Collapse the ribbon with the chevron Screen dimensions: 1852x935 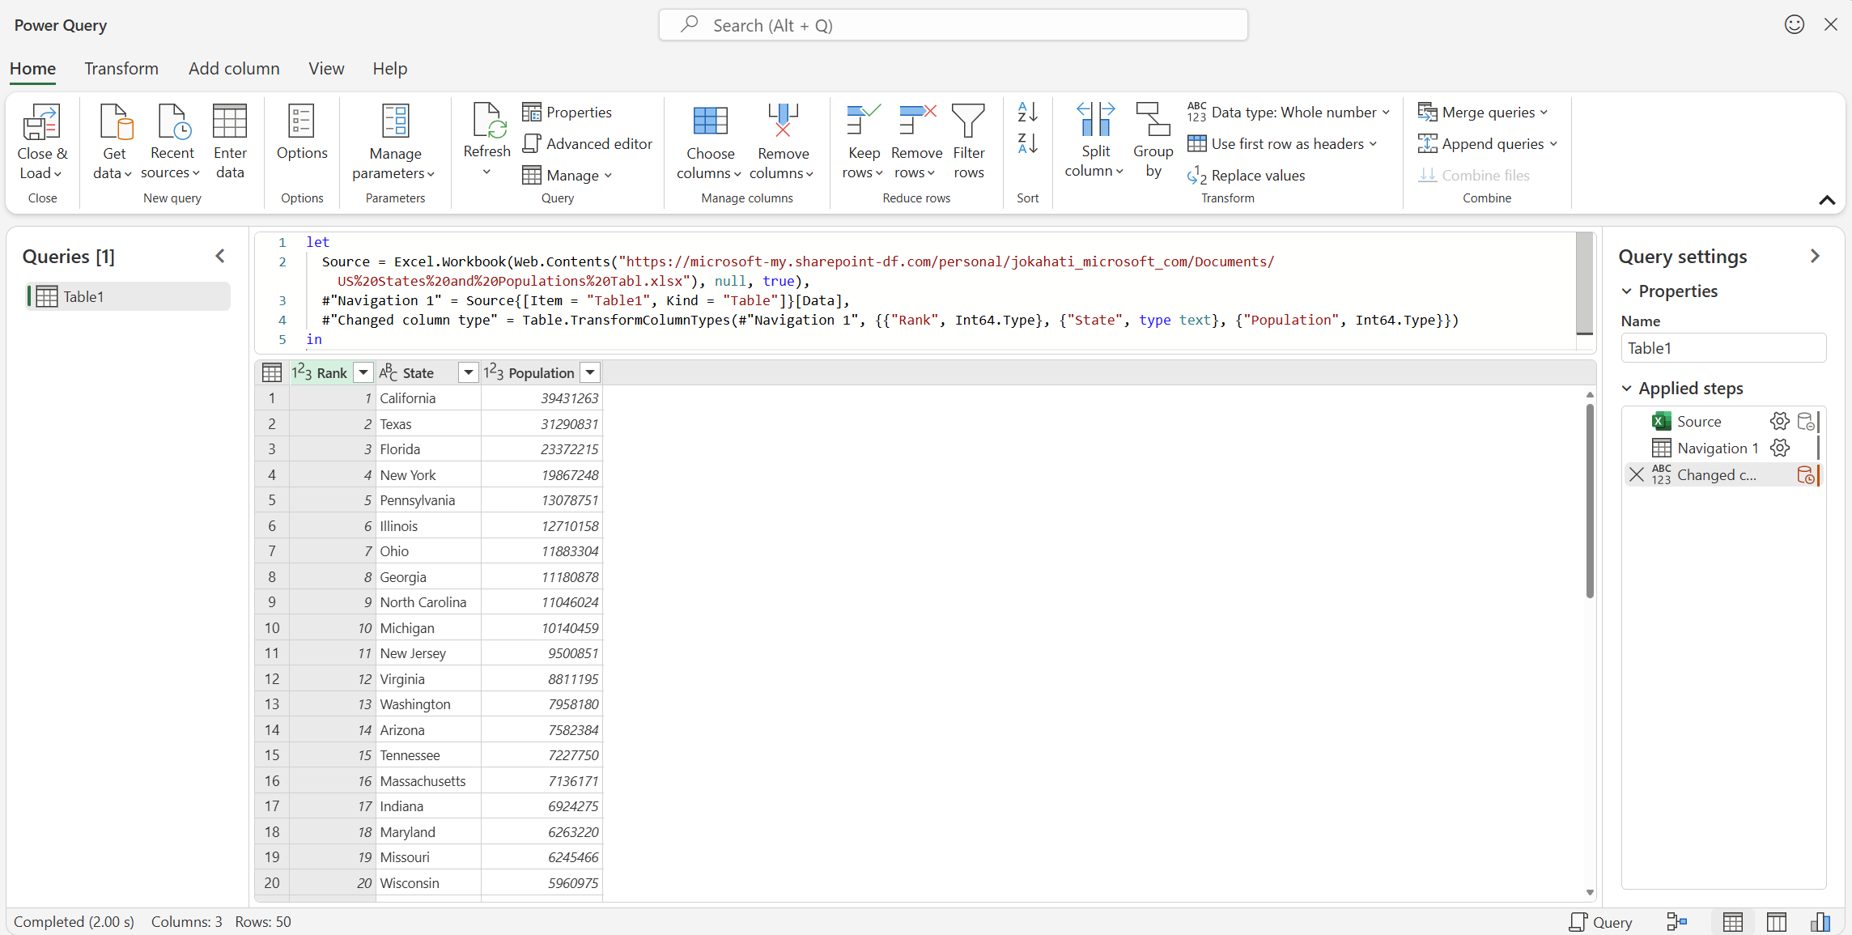coord(1827,200)
